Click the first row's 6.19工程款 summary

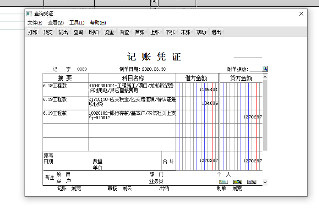point(55,85)
